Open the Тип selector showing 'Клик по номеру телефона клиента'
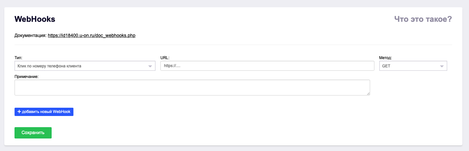Screen dimensions: 469x151 [x=81, y=66]
